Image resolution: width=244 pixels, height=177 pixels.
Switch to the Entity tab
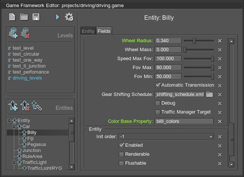tap(88, 31)
